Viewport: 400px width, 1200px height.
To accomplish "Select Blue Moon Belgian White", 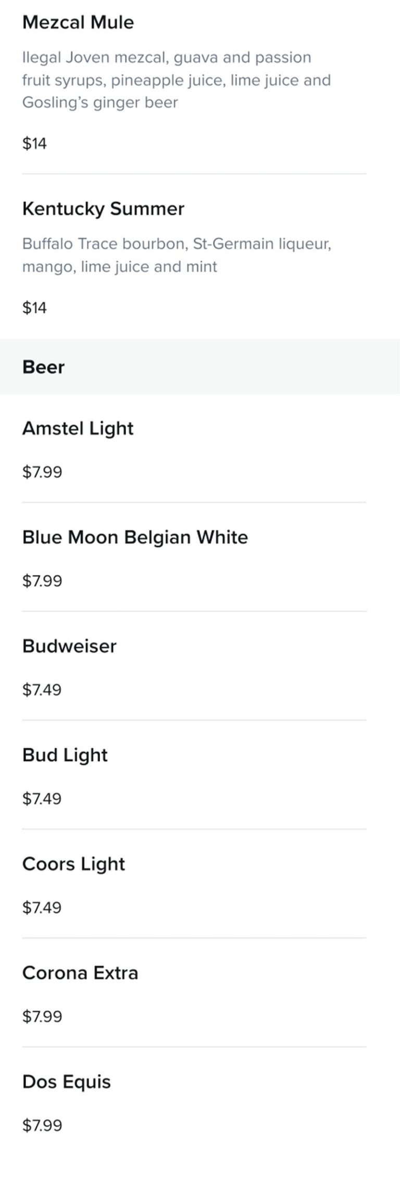I will pyautogui.click(x=135, y=537).
